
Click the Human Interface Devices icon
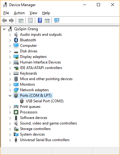[x=16, y=62]
